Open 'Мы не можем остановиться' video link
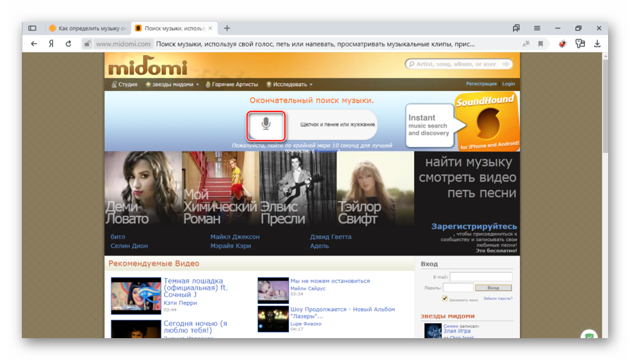Image resolution: width=630 pixels, height=360 pixels. pyautogui.click(x=330, y=281)
